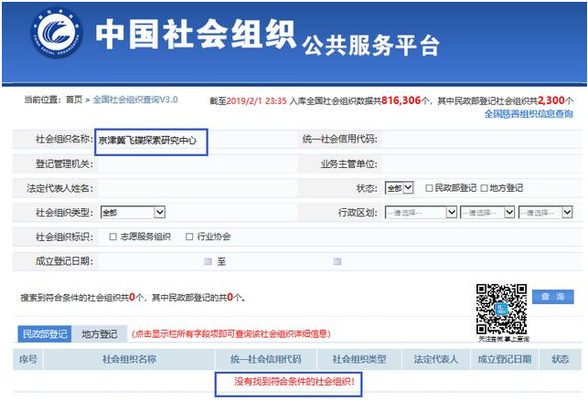
Task: Open 全国慈善组织信息查询 link
Action: pyautogui.click(x=529, y=114)
